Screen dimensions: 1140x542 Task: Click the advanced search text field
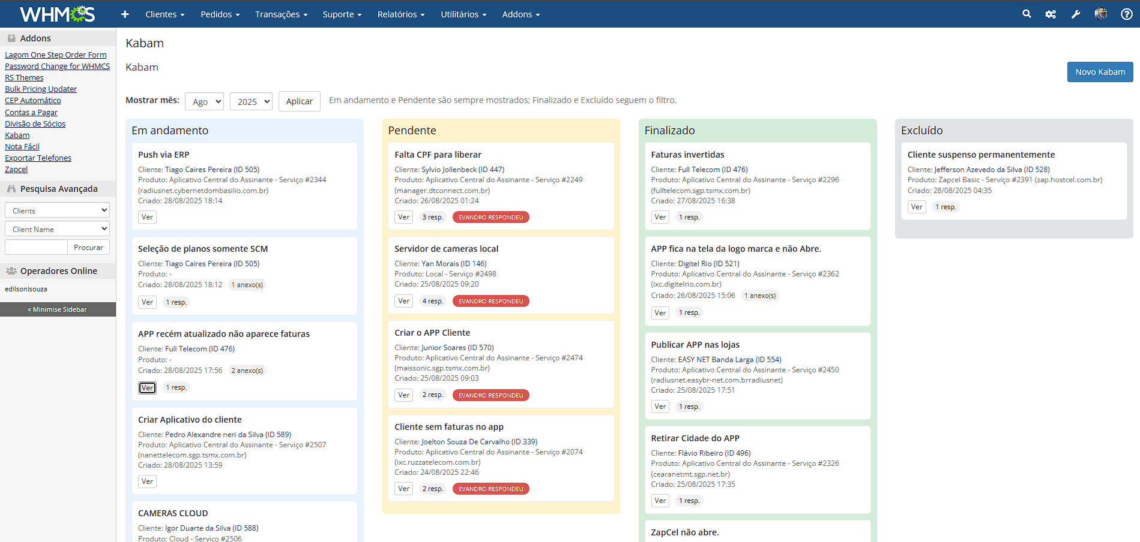36,247
